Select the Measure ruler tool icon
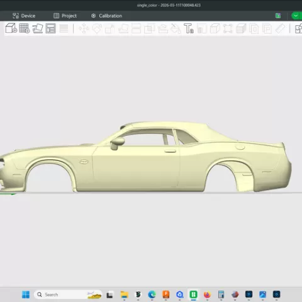302x302 pixels. pyautogui.click(x=280, y=28)
